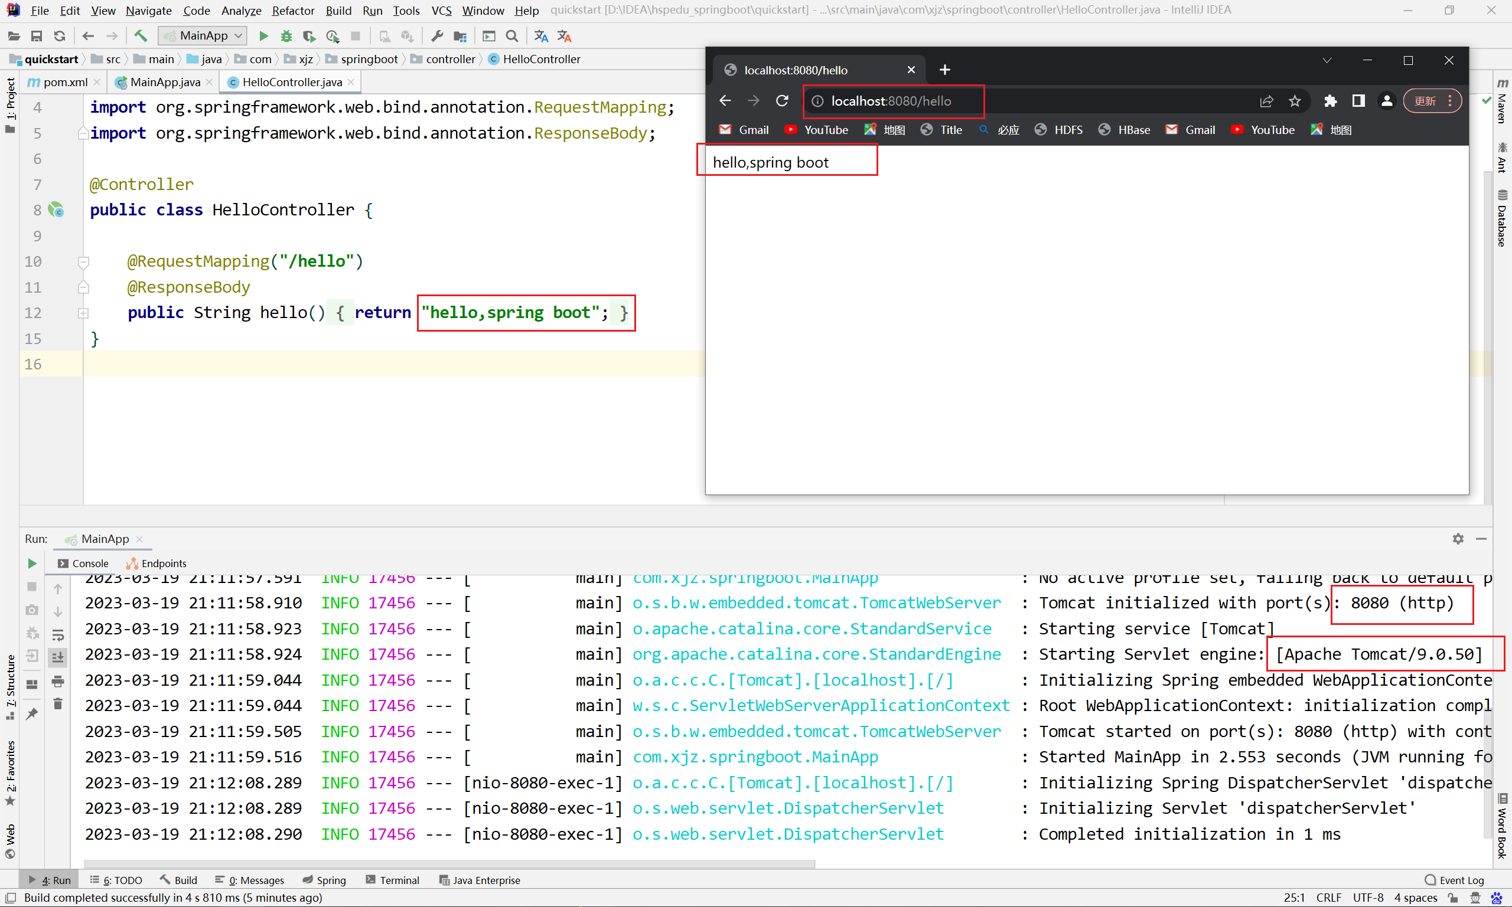Viewport: 1512px width, 907px height.
Task: Open the MainApp run configuration dropdown
Action: [x=203, y=36]
